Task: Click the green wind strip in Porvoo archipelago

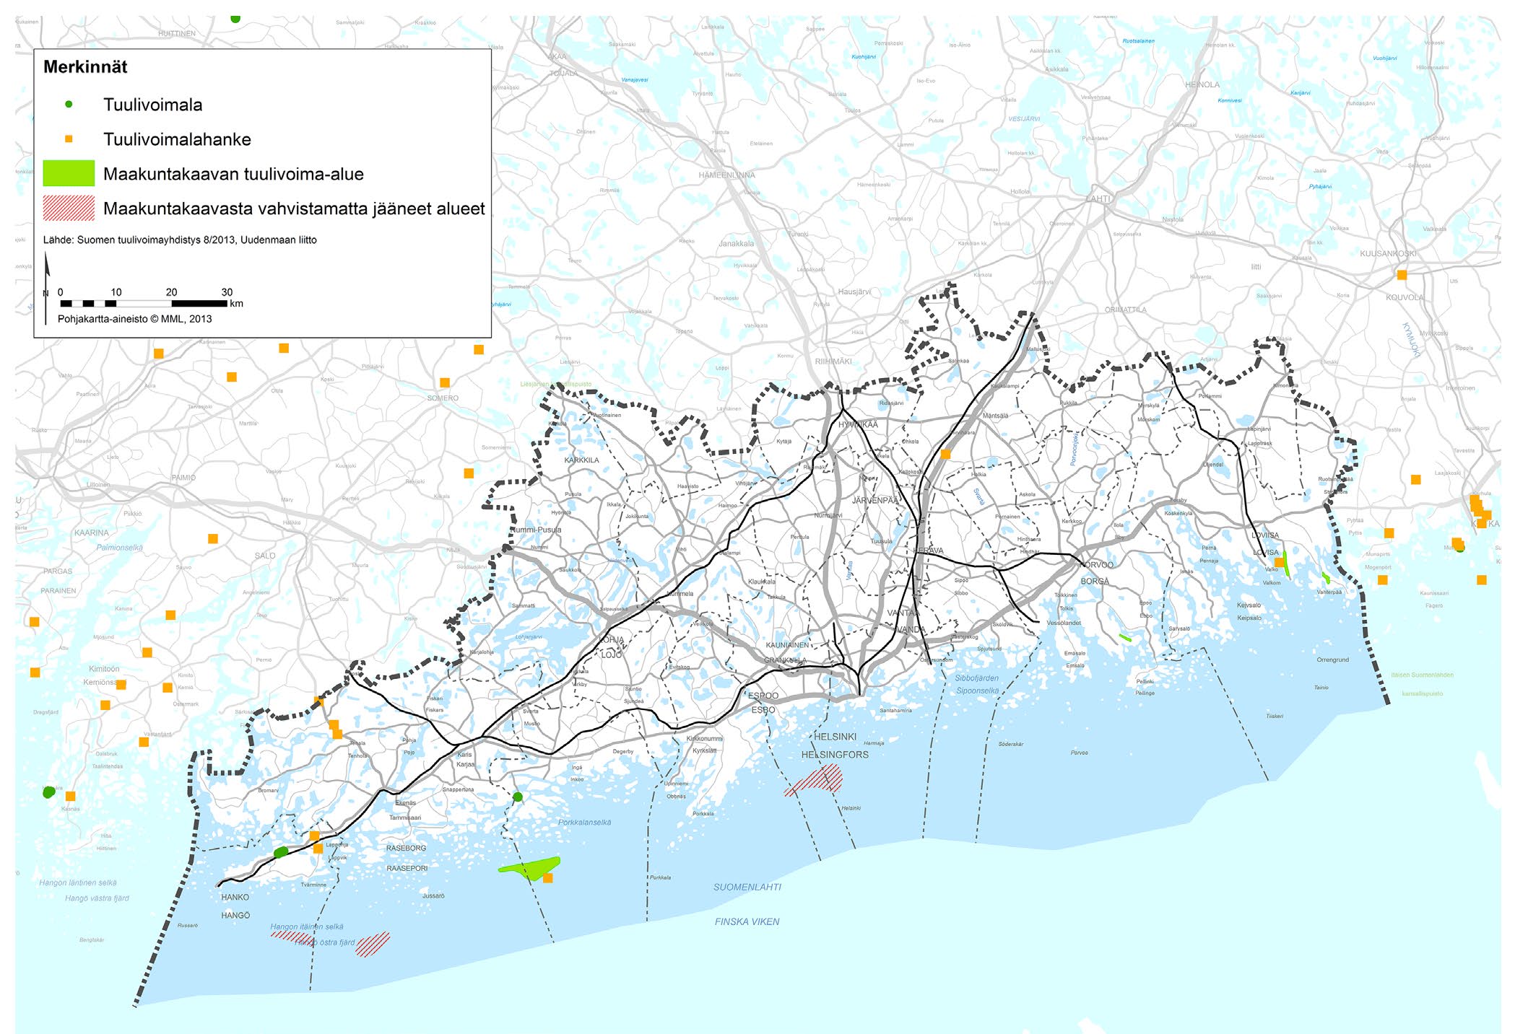Action: (x=1125, y=638)
